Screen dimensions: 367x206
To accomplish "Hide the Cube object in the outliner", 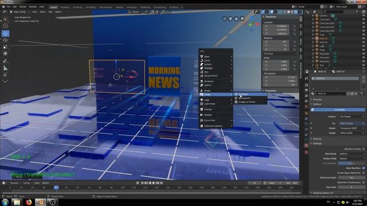I will click(364, 34).
